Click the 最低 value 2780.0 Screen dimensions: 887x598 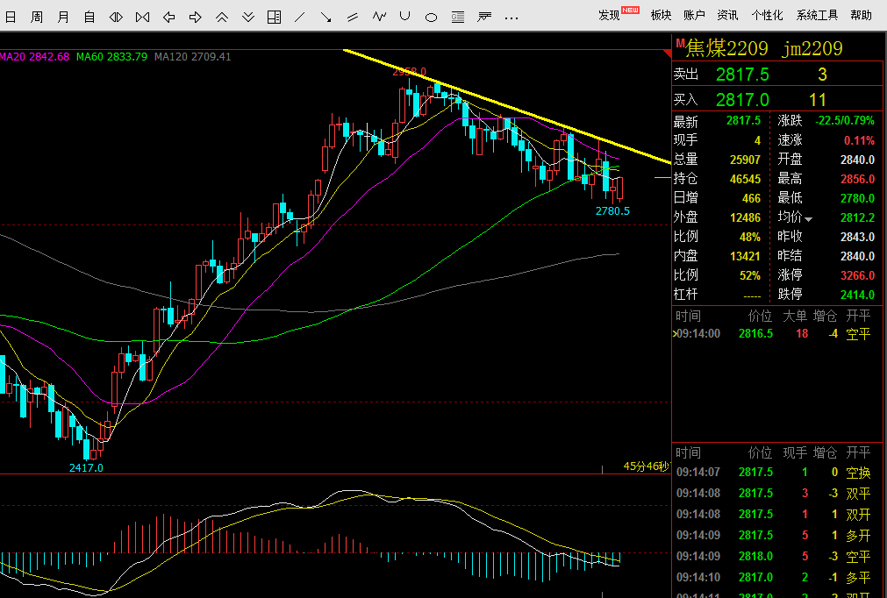tap(857, 198)
